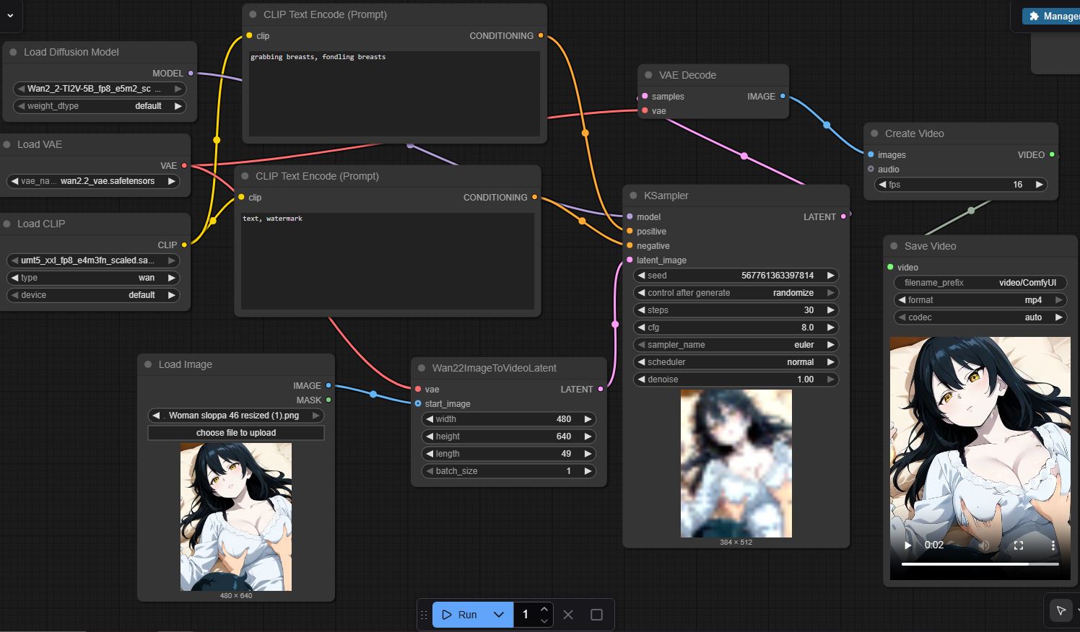Click the MODEL output port on Load Diffusion Model
Screen dimensions: 1080x632
tap(191, 74)
